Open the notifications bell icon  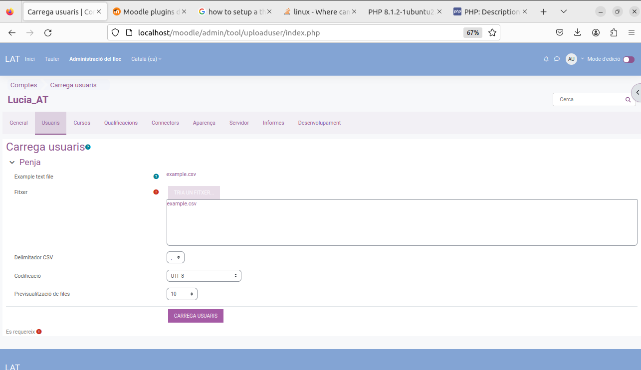click(x=546, y=59)
